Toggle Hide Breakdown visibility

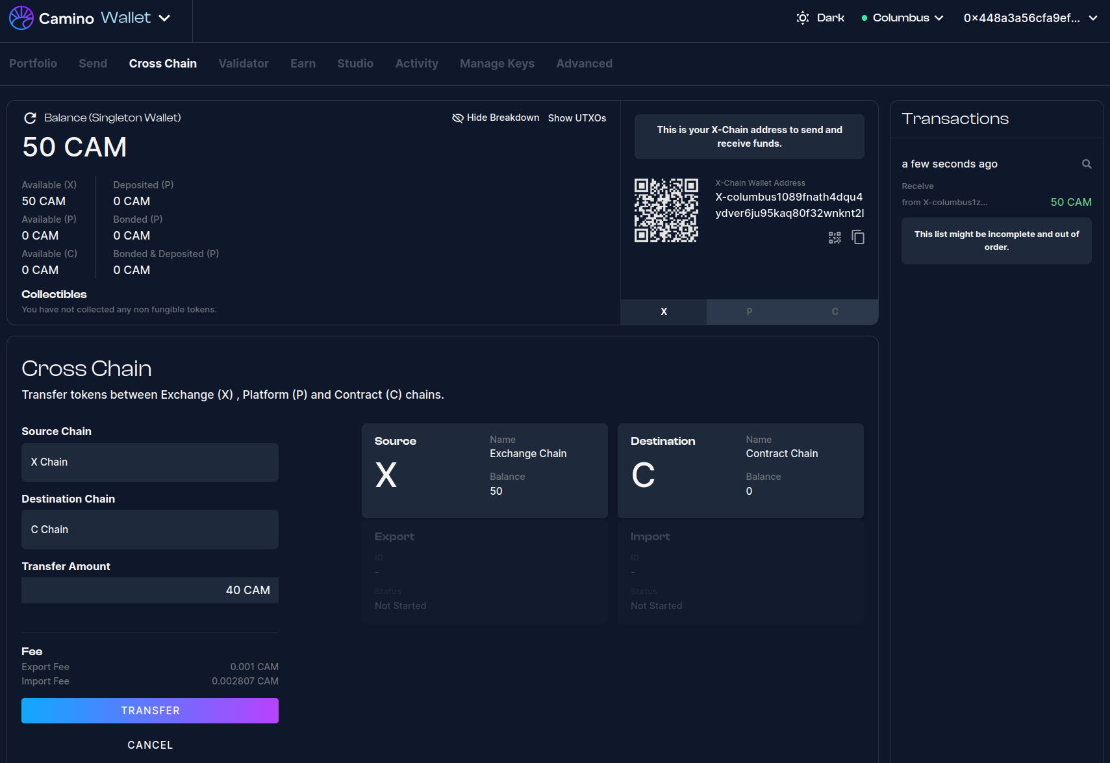(496, 118)
